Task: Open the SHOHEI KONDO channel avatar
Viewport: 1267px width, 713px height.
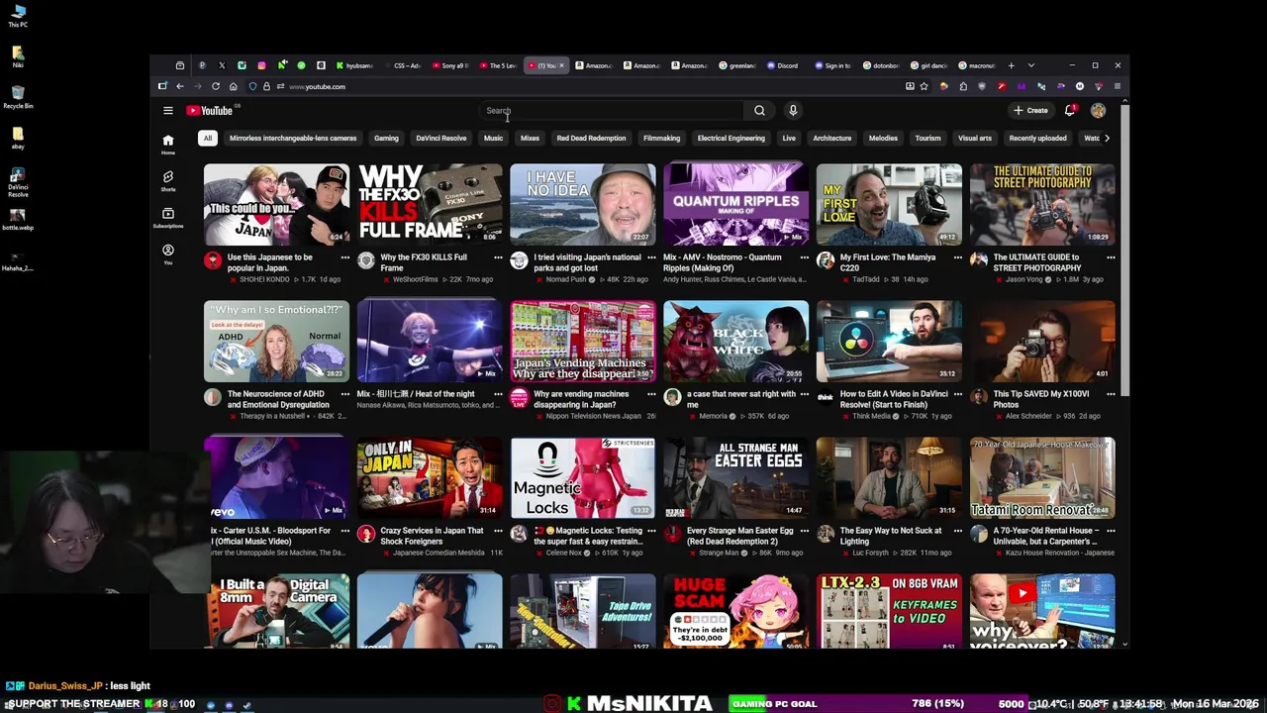Action: coord(213,260)
